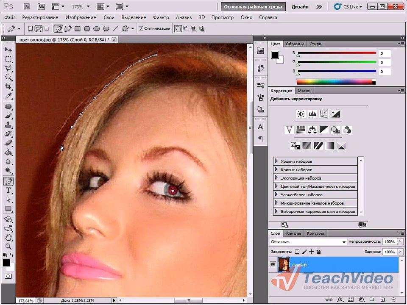407x305 pixels.
Task: Open the Character panel icon
Action: coord(261,127)
